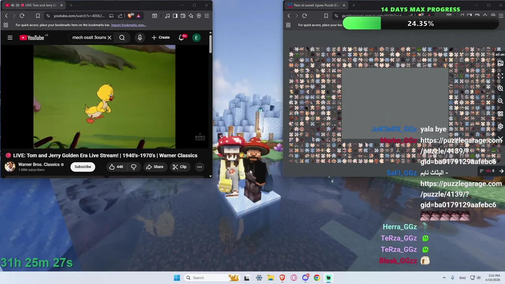Open the share icon in YouTube address bar

coord(120,16)
